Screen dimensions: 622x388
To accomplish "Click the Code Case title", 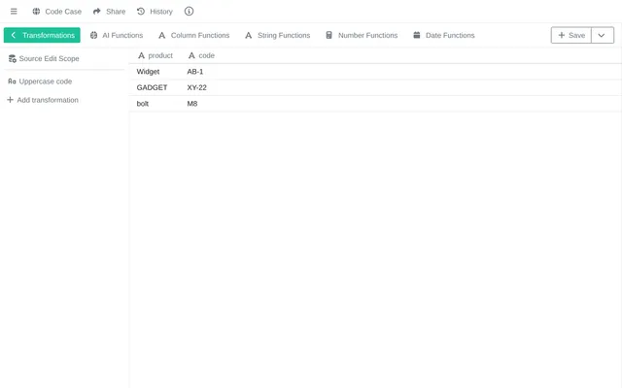I will (63, 12).
